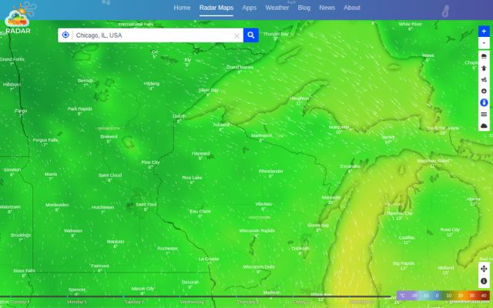This screenshot has height=308, width=493.
Task: Click the Grand Forks city label
Action: coord(12,59)
